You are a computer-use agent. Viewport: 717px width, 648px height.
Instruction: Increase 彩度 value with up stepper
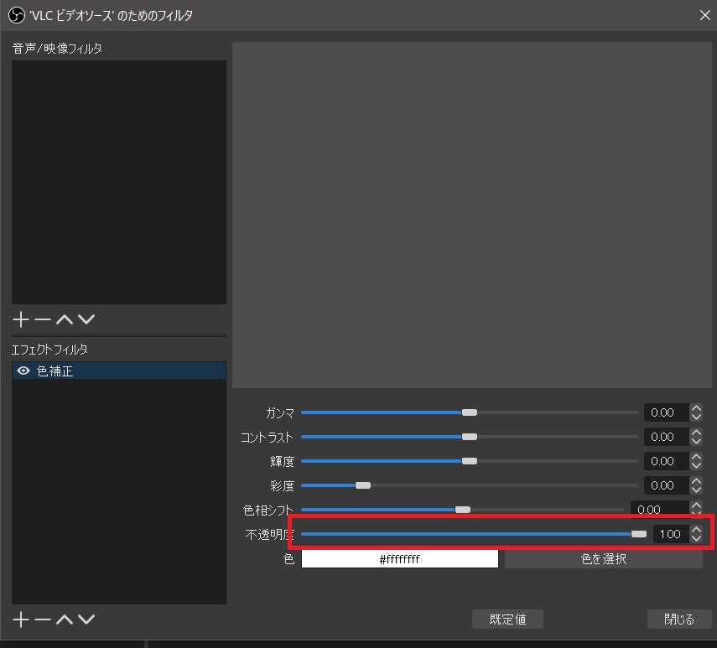tap(696, 480)
